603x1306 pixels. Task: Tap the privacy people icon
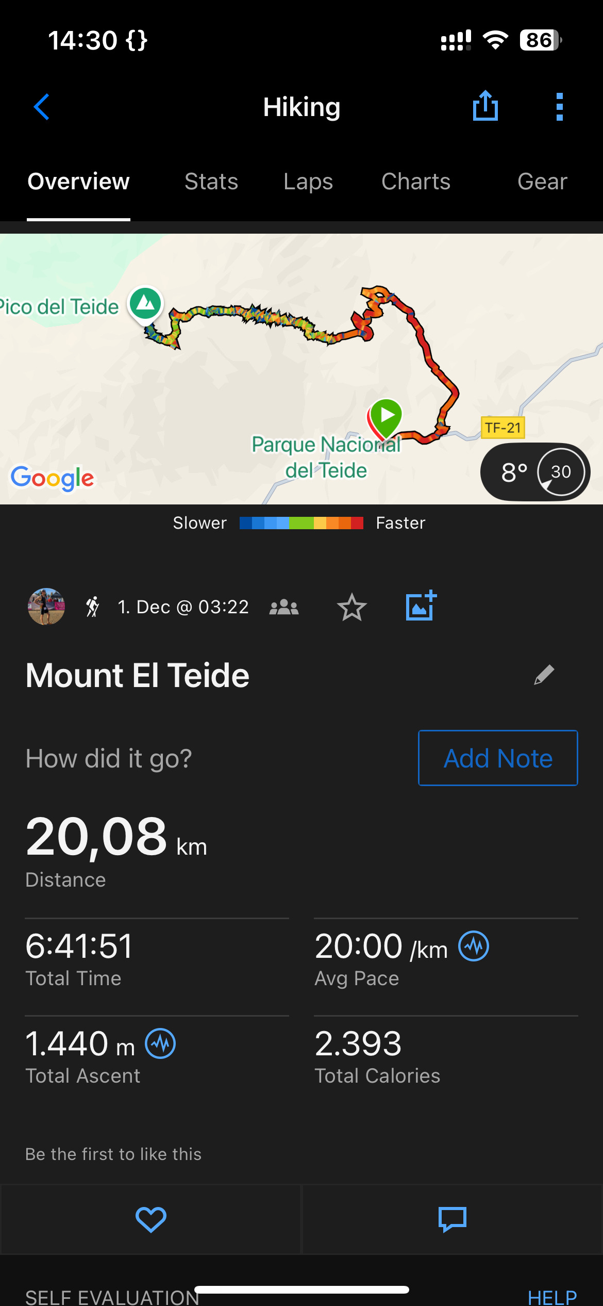(x=284, y=607)
